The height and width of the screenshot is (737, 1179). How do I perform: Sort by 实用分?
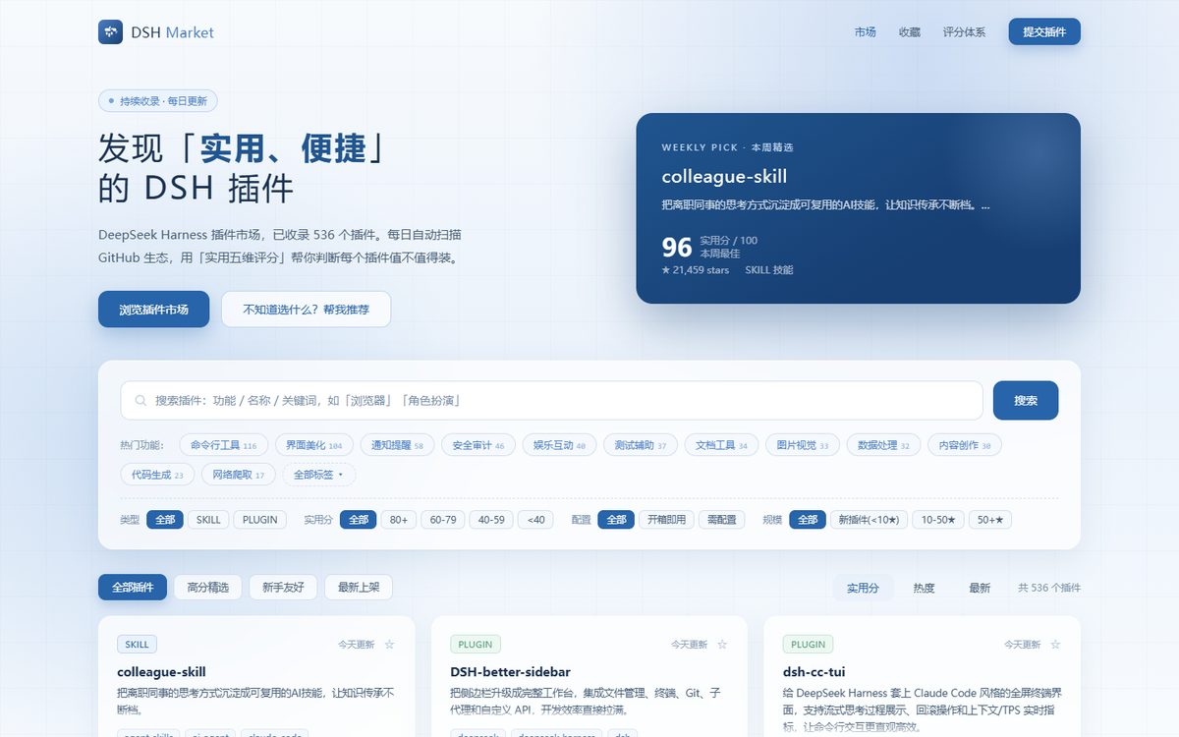[x=864, y=588]
